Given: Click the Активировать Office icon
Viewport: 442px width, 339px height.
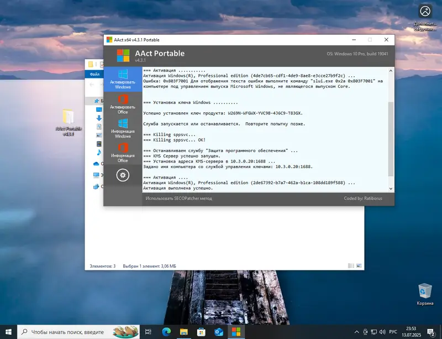Looking at the screenshot, I should pyautogui.click(x=123, y=105).
